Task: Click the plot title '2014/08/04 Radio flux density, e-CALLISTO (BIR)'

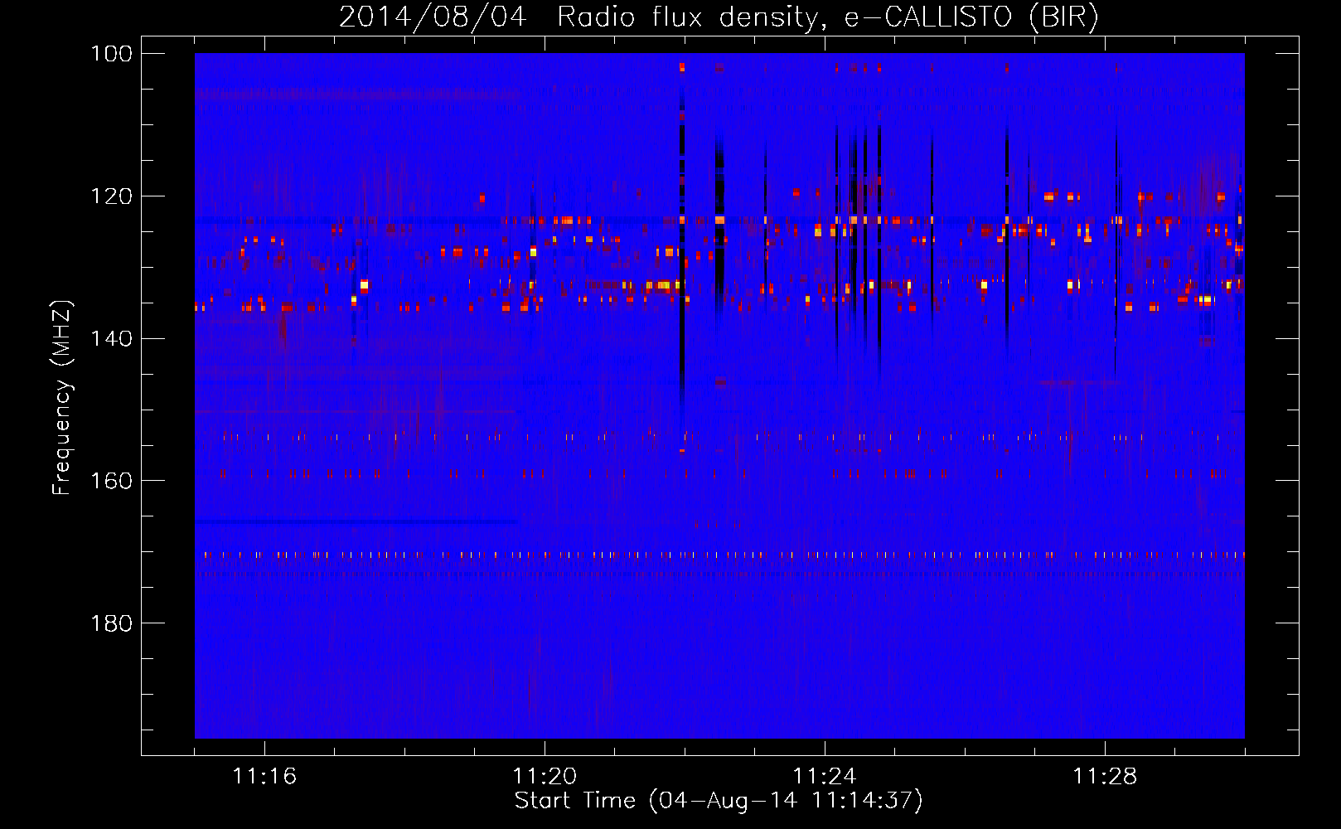Action: (719, 17)
